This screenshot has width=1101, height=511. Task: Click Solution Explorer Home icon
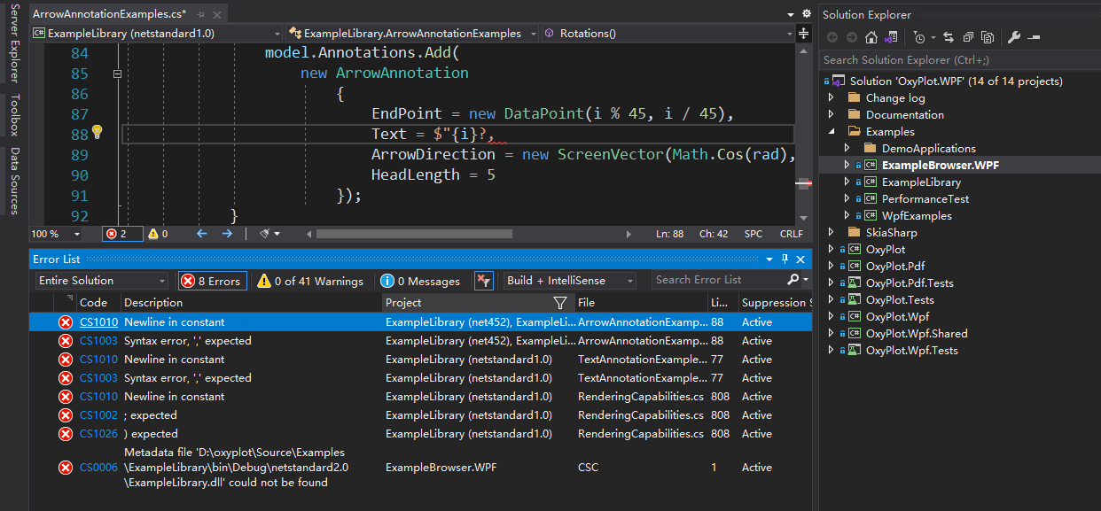tap(871, 37)
